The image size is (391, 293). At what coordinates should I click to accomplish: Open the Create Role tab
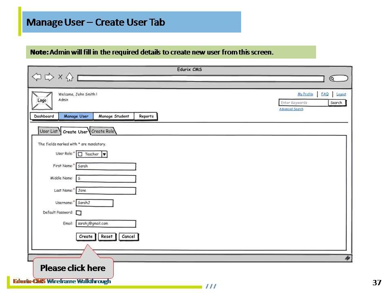pos(103,131)
